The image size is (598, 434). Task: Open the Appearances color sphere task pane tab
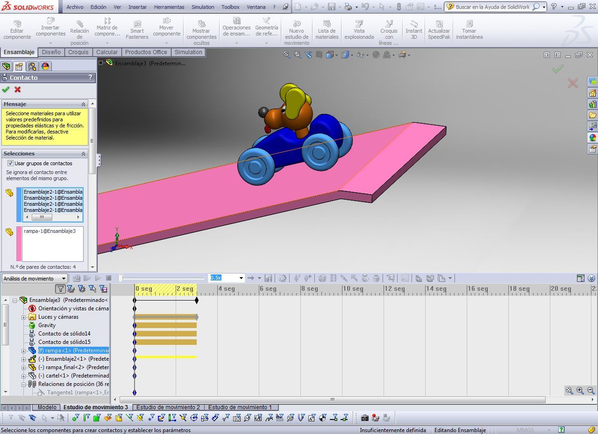593,138
